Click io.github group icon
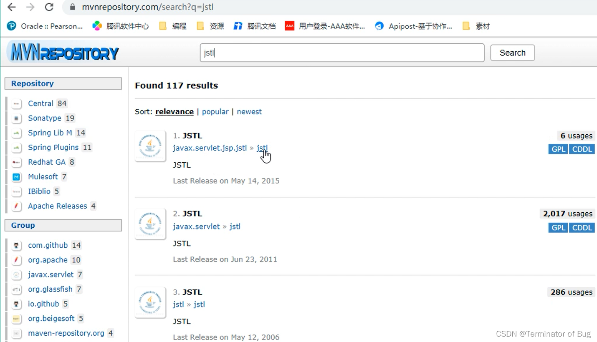This screenshot has width=597, height=342. 16,304
